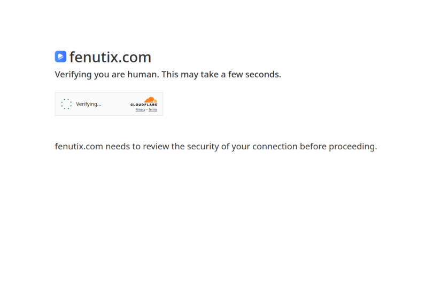The height and width of the screenshot is (288, 433).
Task: Click the orange Cloudflare cloud logo
Action: (151, 100)
